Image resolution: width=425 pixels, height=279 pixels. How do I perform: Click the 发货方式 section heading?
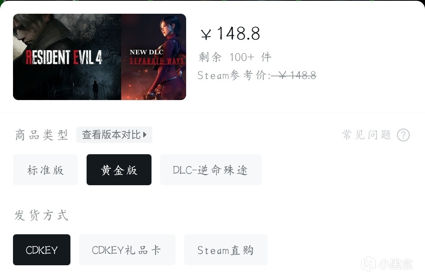(41, 215)
